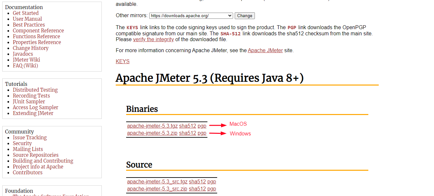
Task: Open the KEYS link
Action: [x=123, y=62]
